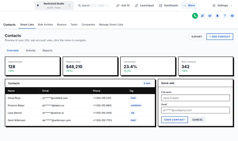Click the + ADD CONTACT button
This screenshot has height=141, width=238.
pyautogui.click(x=220, y=37)
